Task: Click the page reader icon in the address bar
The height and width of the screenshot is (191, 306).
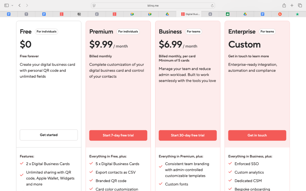Action: (x=94, y=5)
